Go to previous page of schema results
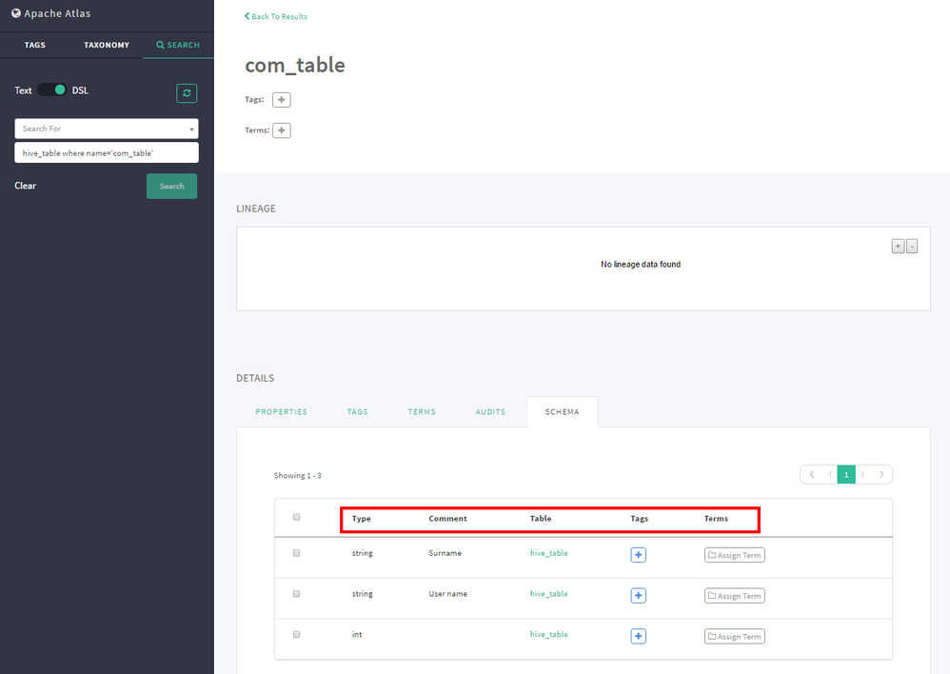The image size is (950, 674). click(x=829, y=475)
